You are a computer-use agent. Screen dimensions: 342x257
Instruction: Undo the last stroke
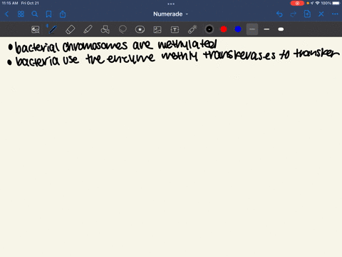[x=279, y=14]
